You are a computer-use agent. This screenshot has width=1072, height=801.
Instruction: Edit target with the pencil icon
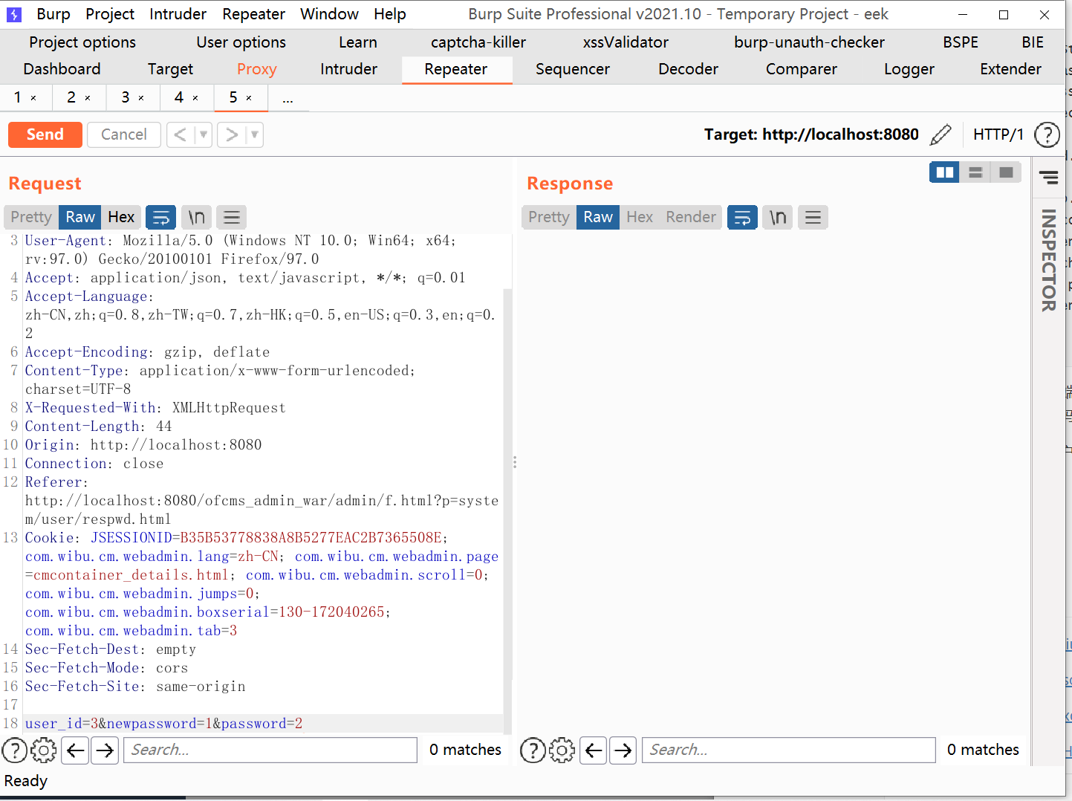point(941,134)
